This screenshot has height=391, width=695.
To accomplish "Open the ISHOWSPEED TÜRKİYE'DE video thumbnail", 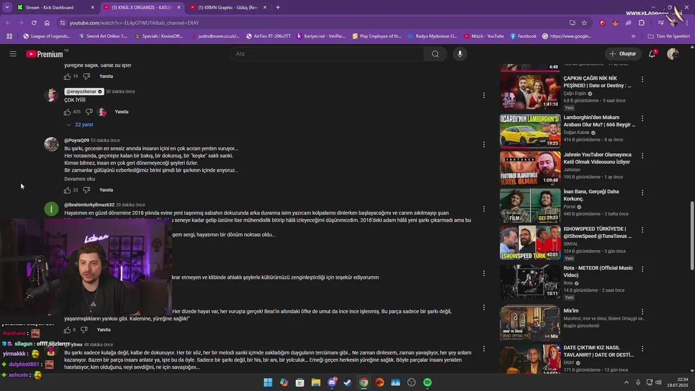I will click(530, 243).
